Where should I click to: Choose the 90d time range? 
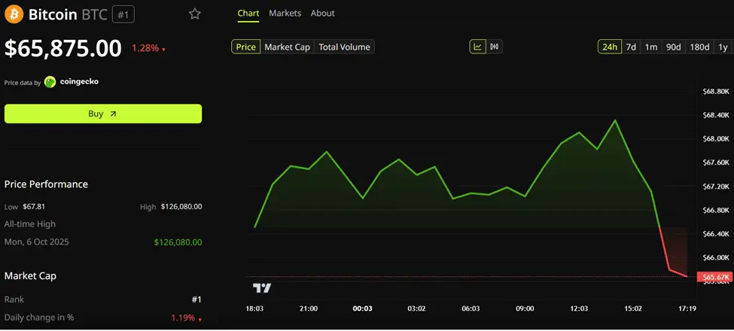click(673, 47)
